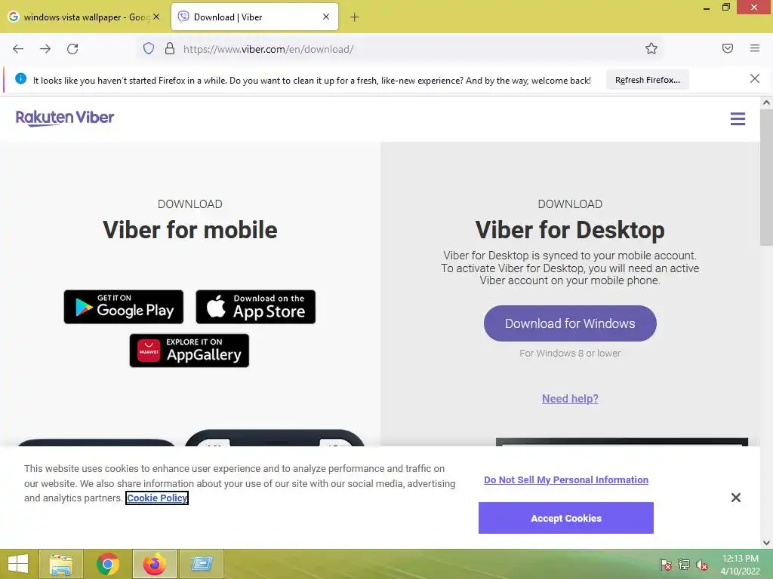Switch to Firefox in the taskbar

tap(155, 564)
